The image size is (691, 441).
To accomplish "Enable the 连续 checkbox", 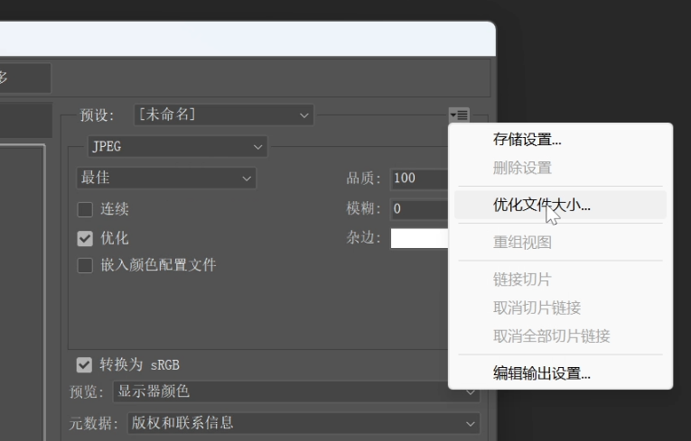I will click(x=85, y=209).
